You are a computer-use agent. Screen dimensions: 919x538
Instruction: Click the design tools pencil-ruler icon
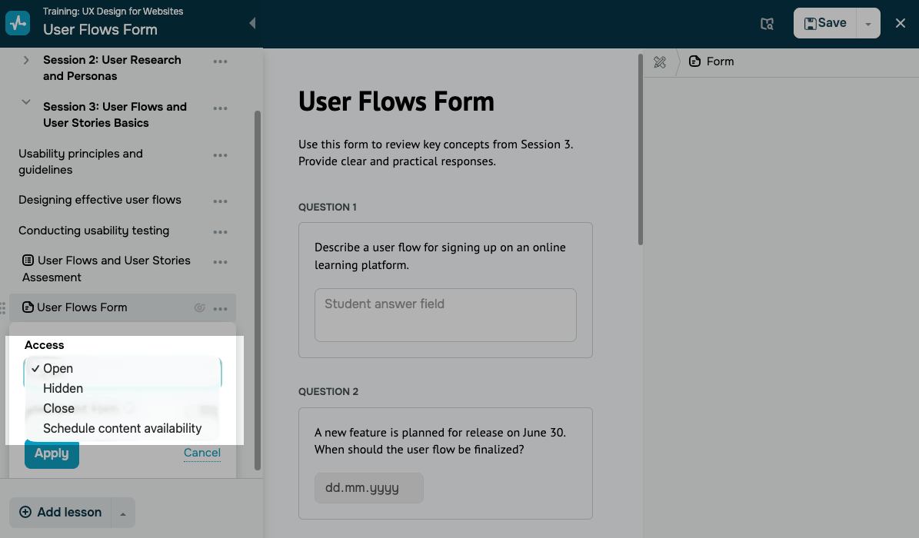point(660,62)
